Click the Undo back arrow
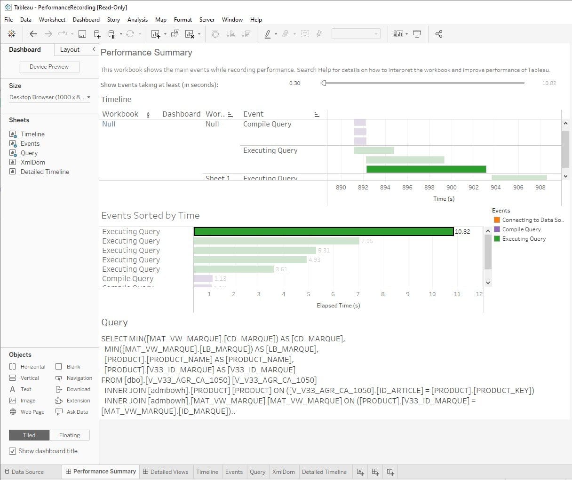 point(33,34)
